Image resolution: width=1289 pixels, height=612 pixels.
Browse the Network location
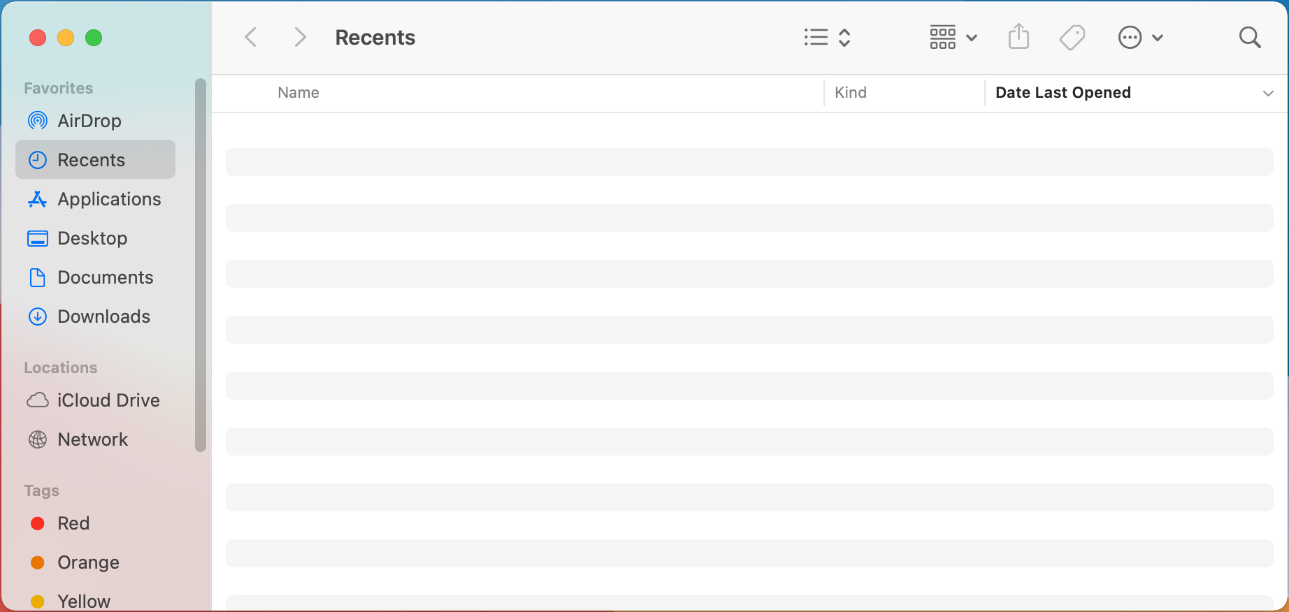pos(92,439)
